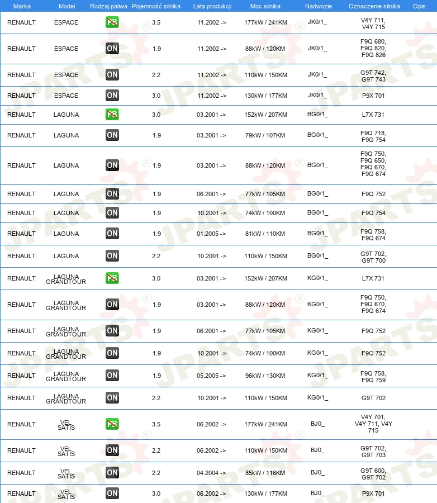Click ON icon for Laguna 81kW / 110KM
Image resolution: width=437 pixels, height=503 pixels.
112,234
